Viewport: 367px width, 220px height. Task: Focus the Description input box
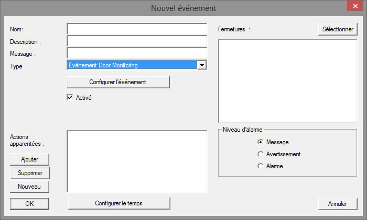(x=137, y=41)
